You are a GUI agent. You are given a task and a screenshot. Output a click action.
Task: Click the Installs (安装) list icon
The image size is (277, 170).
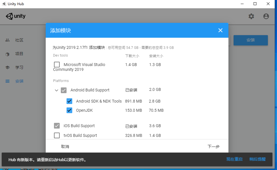[7, 81]
